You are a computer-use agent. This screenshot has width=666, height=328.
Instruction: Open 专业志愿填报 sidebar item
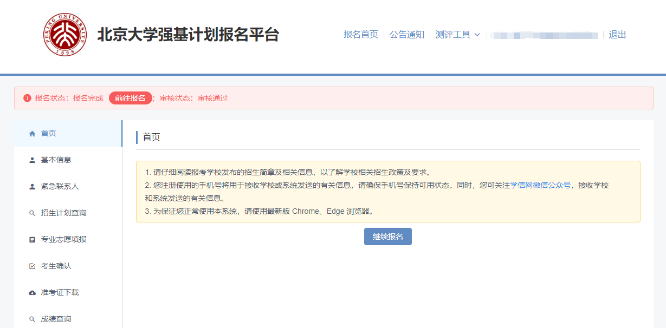point(68,240)
